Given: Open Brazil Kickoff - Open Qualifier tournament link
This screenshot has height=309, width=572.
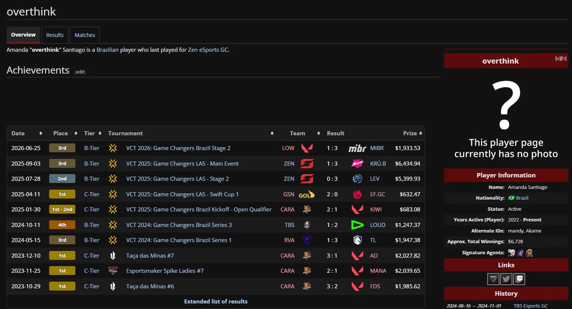Looking at the screenshot, I should [199, 209].
